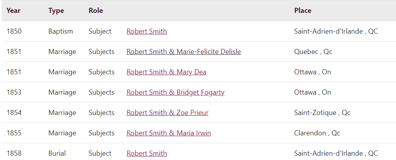Image resolution: width=396 pixels, height=160 pixels.
Task: Click the Type column header
Action: point(56,11)
